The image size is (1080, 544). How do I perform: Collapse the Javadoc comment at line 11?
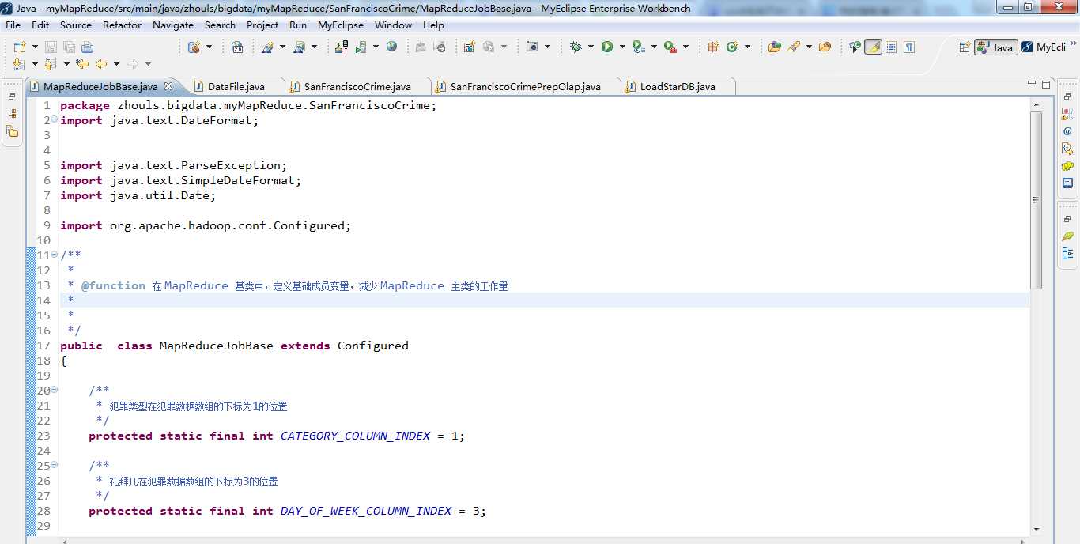[54, 255]
